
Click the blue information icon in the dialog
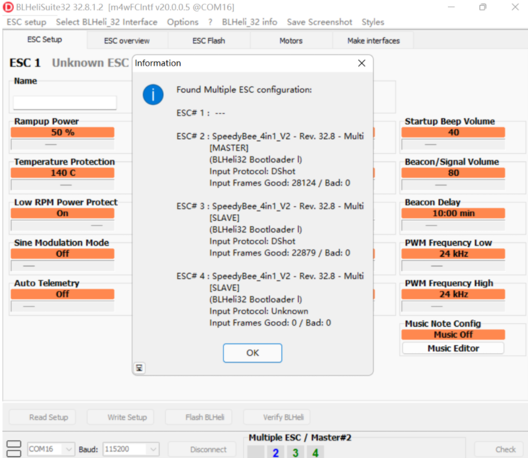153,95
